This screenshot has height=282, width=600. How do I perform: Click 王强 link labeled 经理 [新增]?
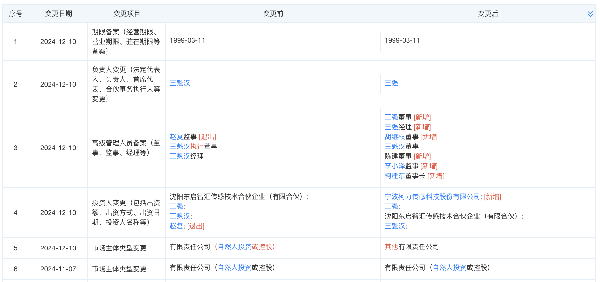(x=391, y=127)
